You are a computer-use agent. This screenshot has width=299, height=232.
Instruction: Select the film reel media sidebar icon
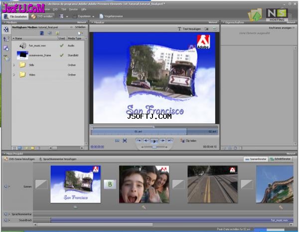click(x=6, y=29)
